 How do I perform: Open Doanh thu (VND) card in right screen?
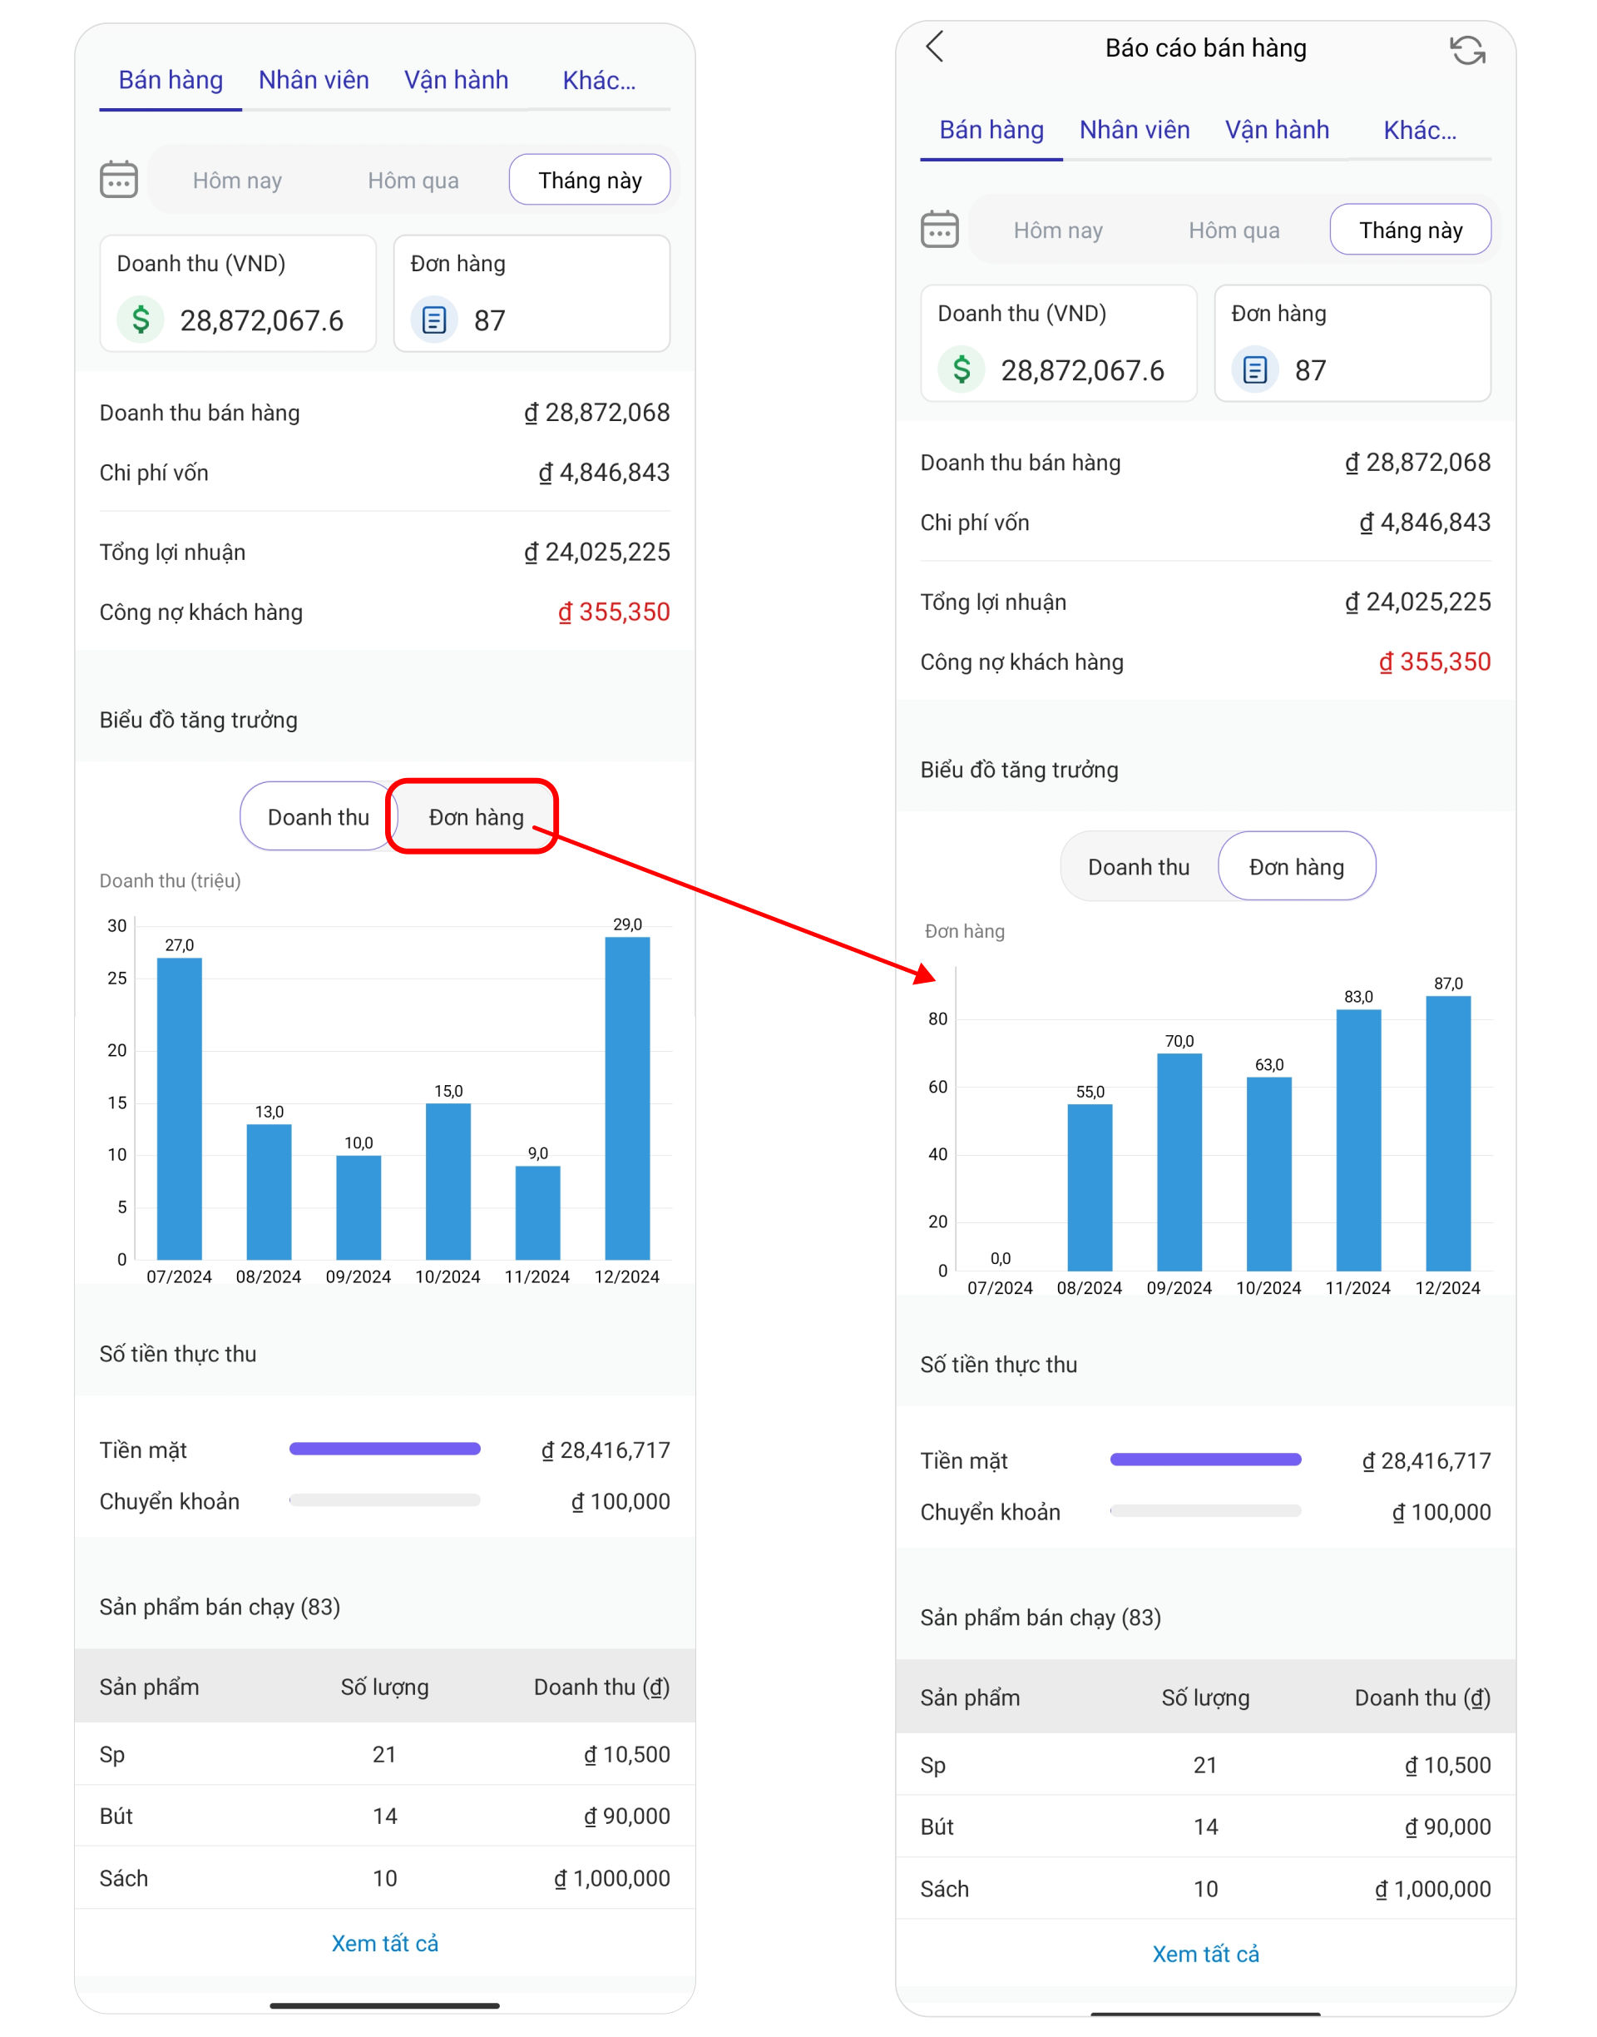(x=1060, y=343)
